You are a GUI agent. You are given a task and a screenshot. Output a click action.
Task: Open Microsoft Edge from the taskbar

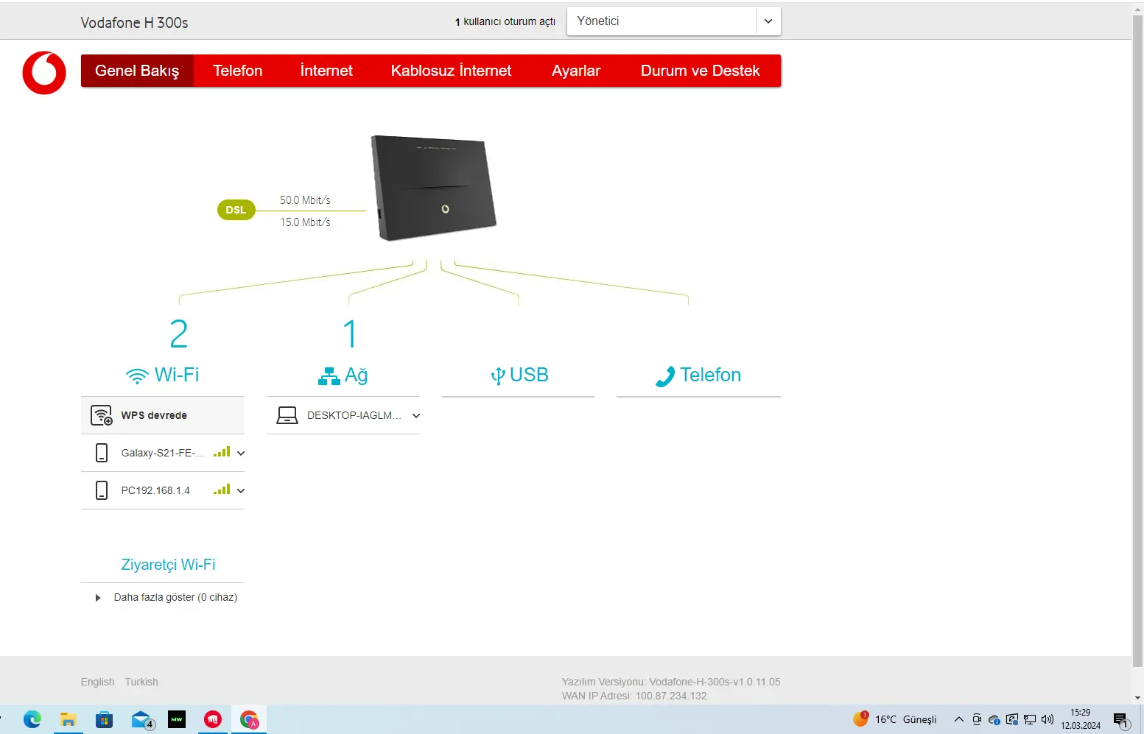click(32, 719)
